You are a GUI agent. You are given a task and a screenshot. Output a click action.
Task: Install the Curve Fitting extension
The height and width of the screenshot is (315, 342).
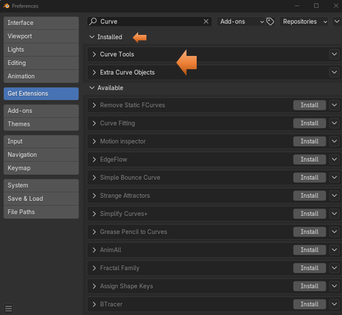(309, 123)
